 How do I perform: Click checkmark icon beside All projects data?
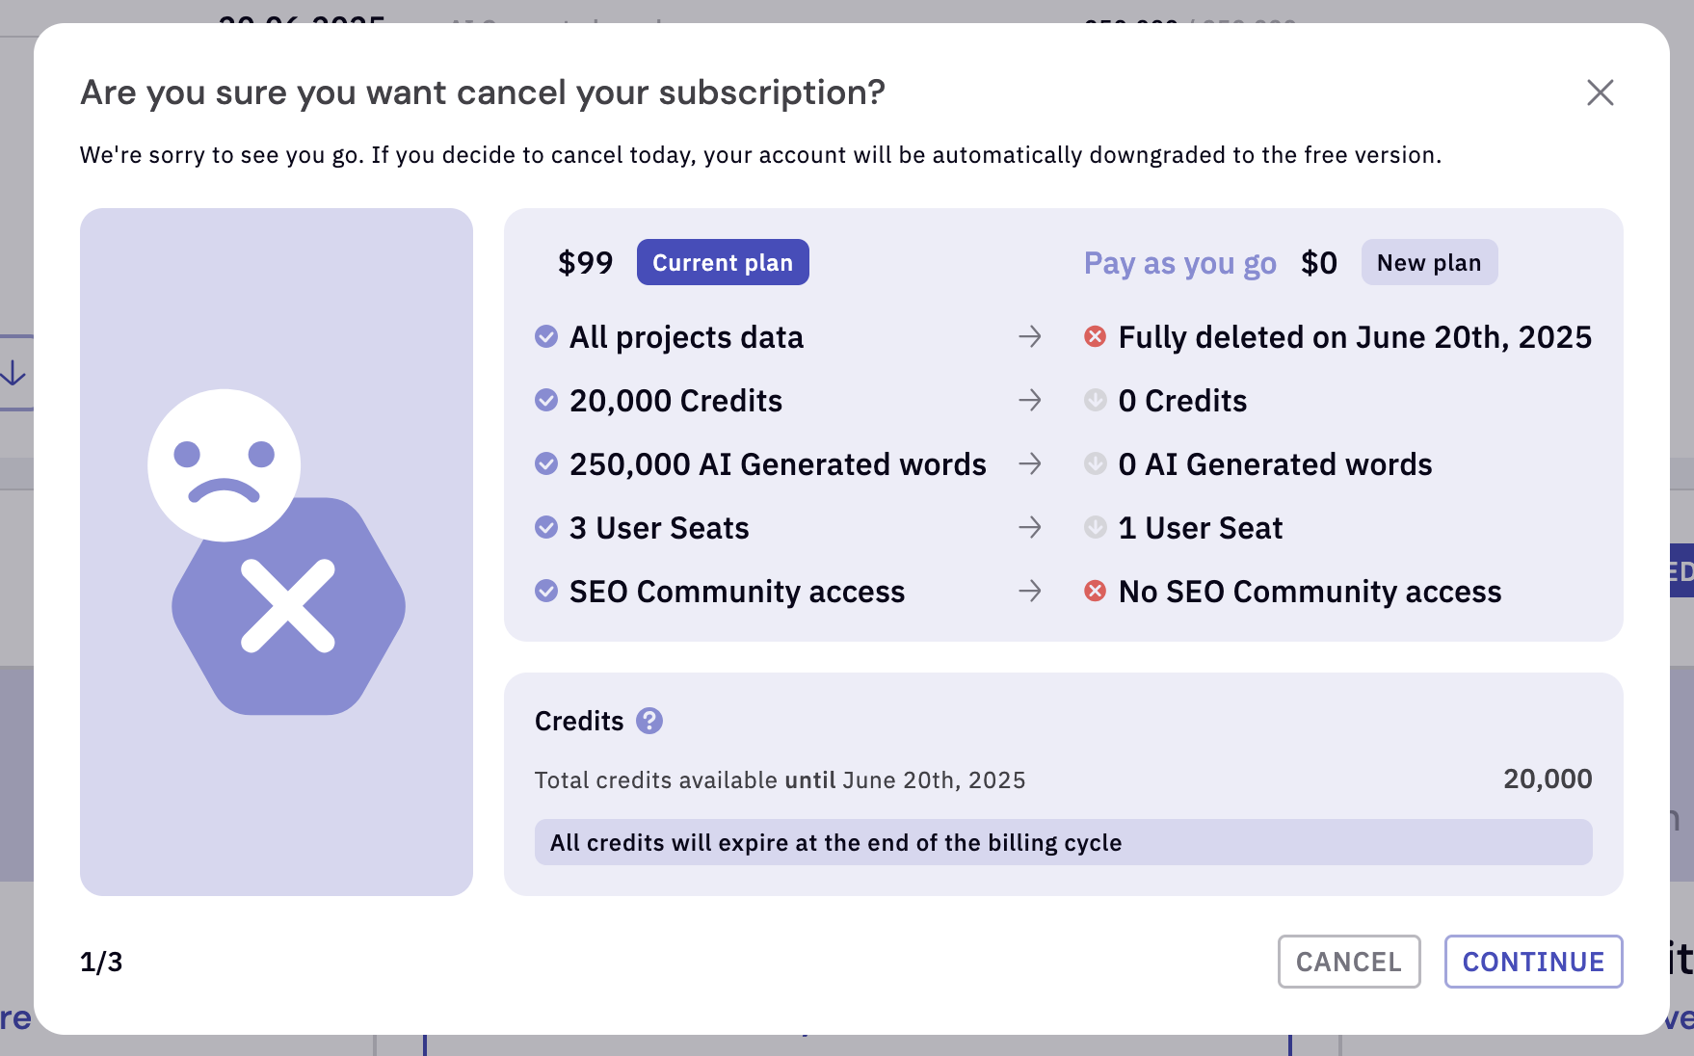tap(546, 336)
